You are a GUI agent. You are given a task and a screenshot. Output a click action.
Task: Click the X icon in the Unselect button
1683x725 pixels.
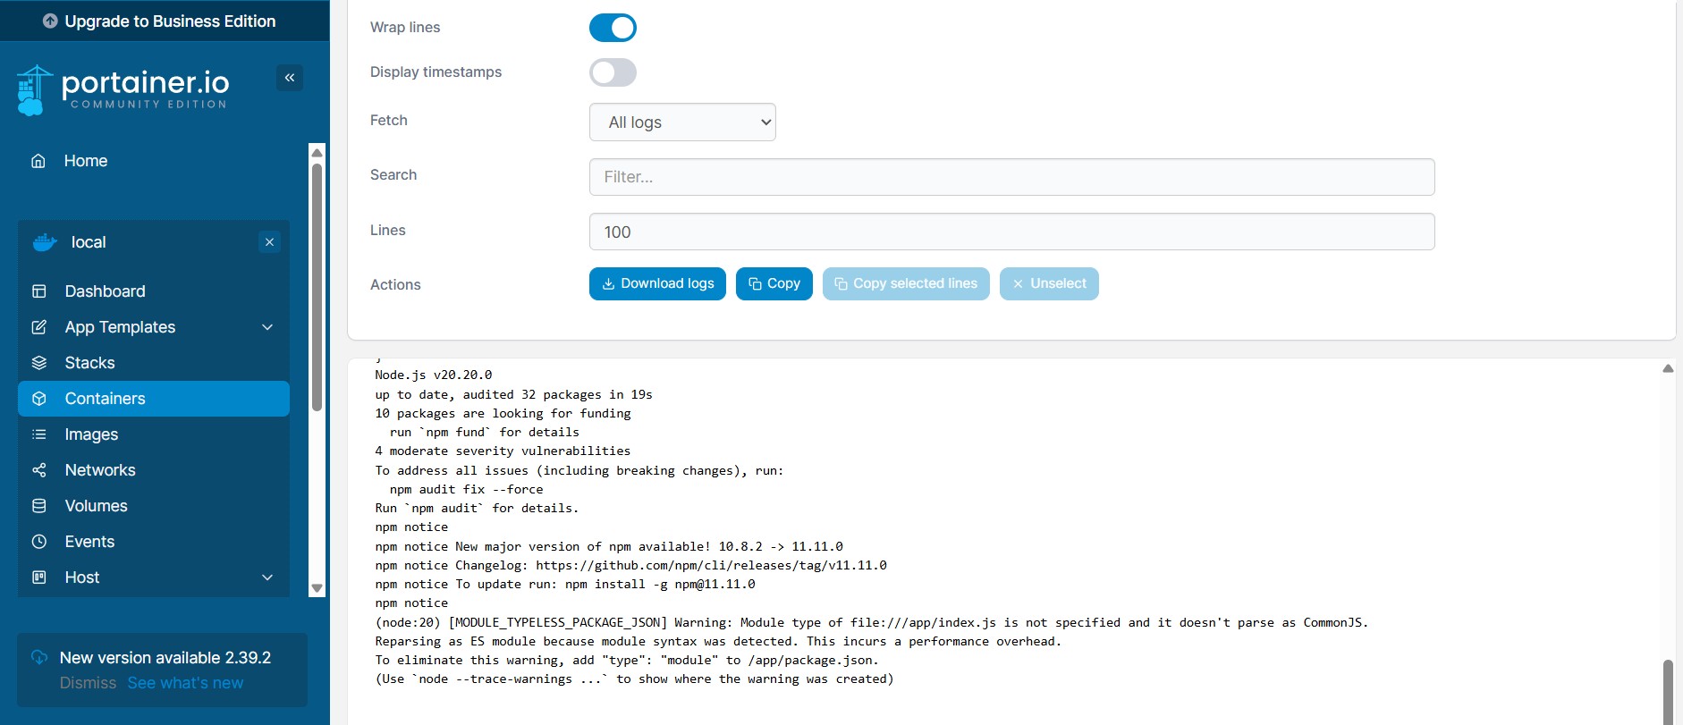(x=1018, y=283)
